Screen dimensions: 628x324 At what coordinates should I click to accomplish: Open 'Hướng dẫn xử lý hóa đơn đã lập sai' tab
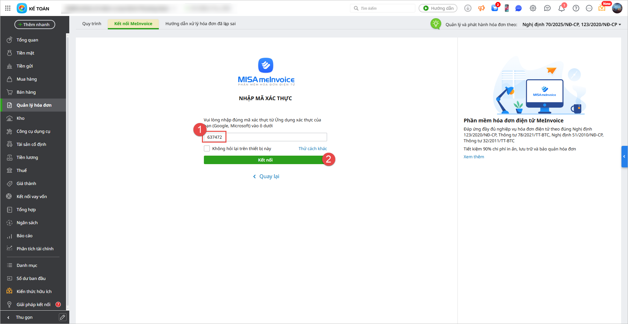click(x=201, y=24)
